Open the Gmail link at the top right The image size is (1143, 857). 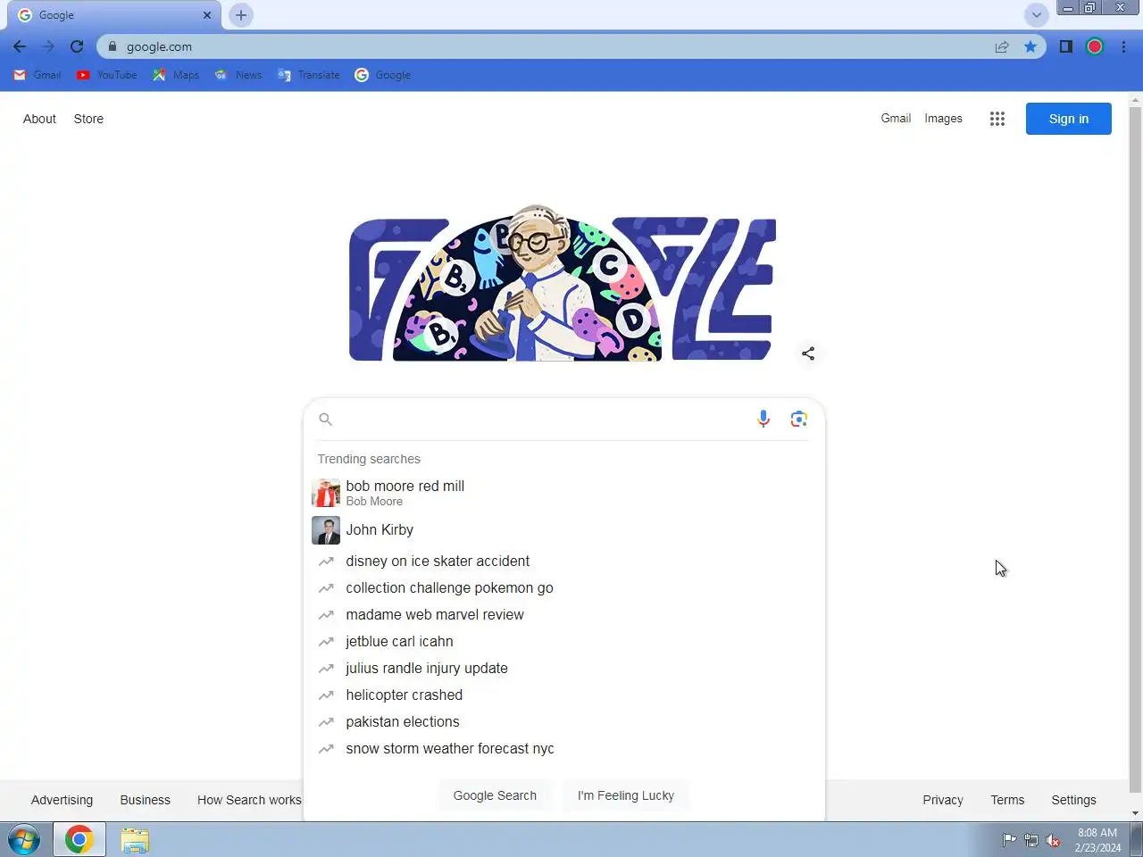coord(896,118)
